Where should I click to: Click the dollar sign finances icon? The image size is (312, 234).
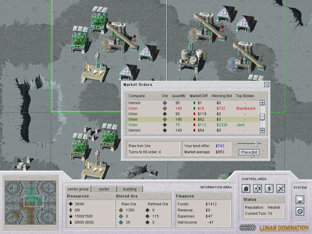pyautogui.click(x=269, y=189)
